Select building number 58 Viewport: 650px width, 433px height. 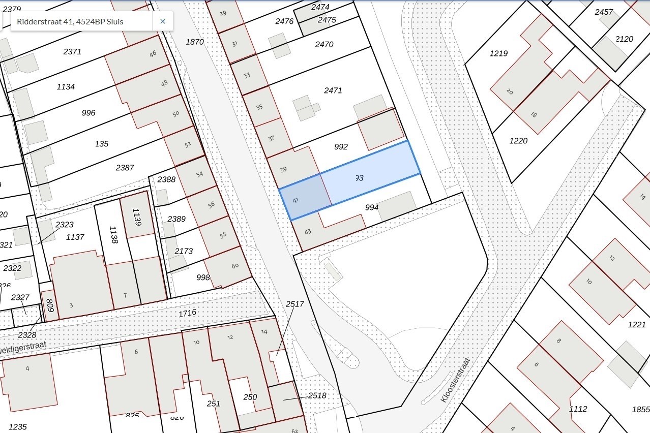(x=223, y=235)
